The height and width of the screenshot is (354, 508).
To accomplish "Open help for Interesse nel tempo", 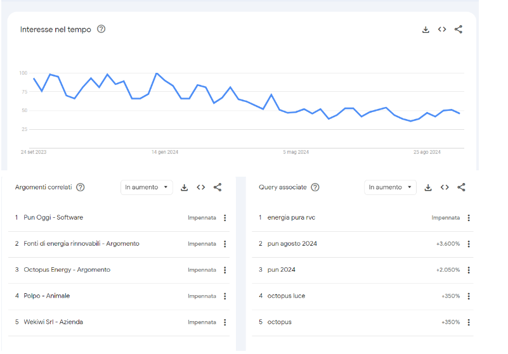I will coord(101,29).
